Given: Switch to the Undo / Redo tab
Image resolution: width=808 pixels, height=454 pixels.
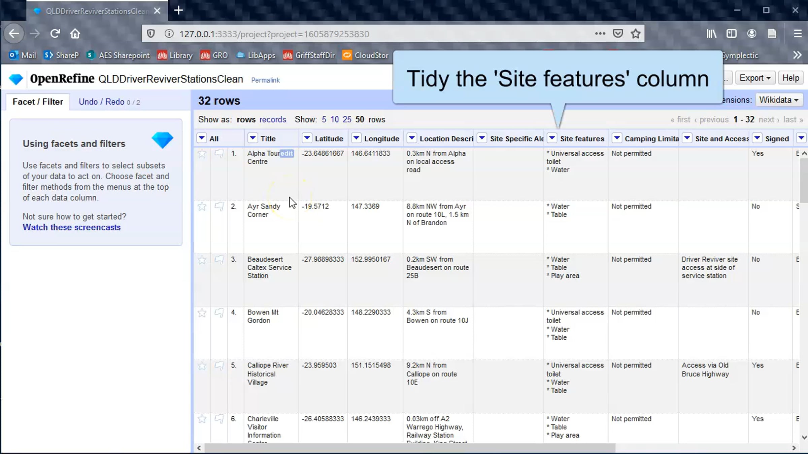Looking at the screenshot, I should 109,102.
